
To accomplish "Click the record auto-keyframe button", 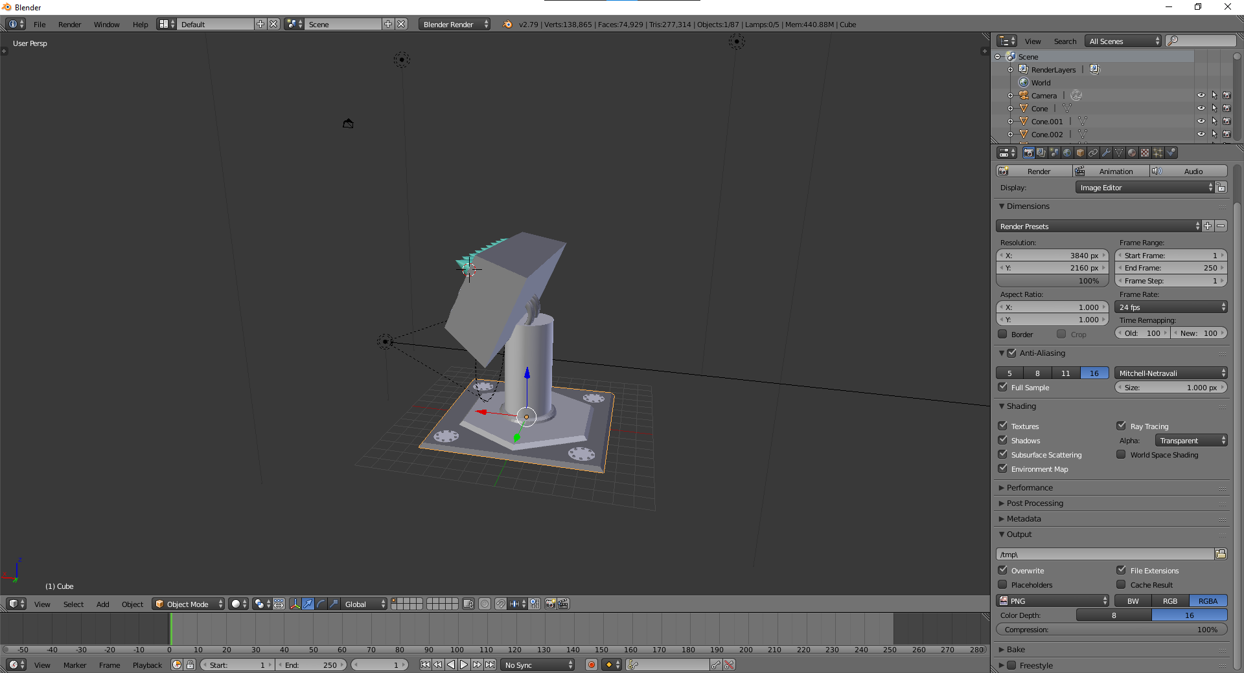I will (x=591, y=665).
